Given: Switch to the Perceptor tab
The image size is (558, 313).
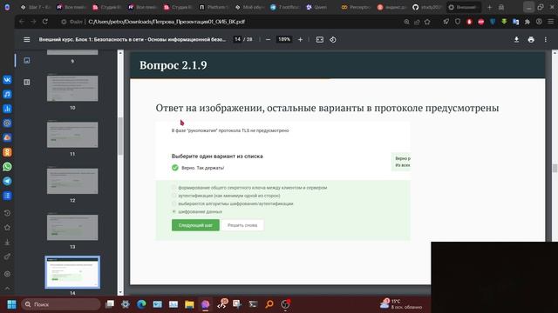Looking at the screenshot, I should point(356,7).
